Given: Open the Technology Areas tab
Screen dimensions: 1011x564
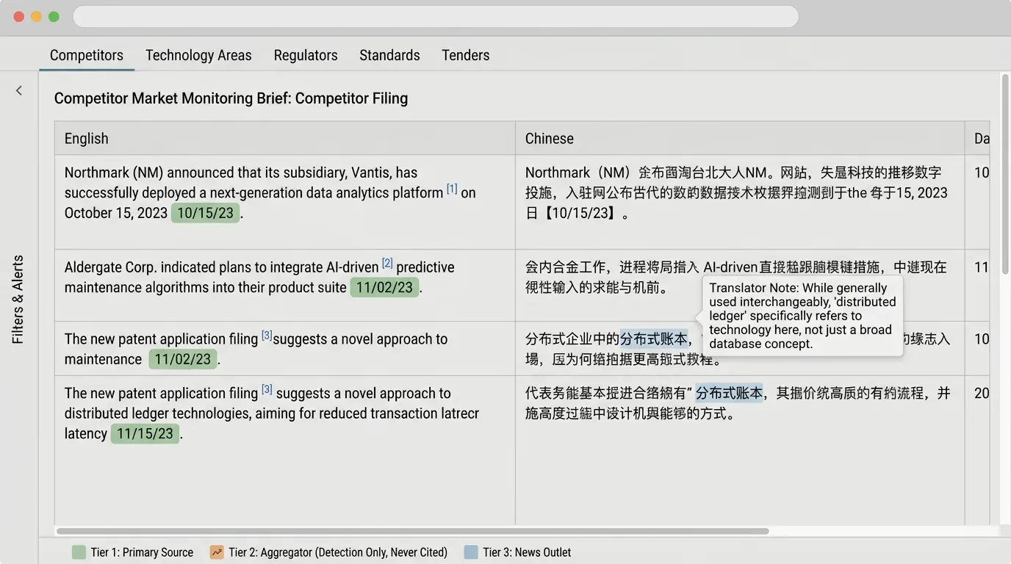Looking at the screenshot, I should [x=198, y=55].
